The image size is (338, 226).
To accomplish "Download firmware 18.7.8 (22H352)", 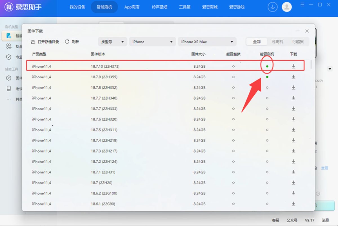I will tap(293, 88).
